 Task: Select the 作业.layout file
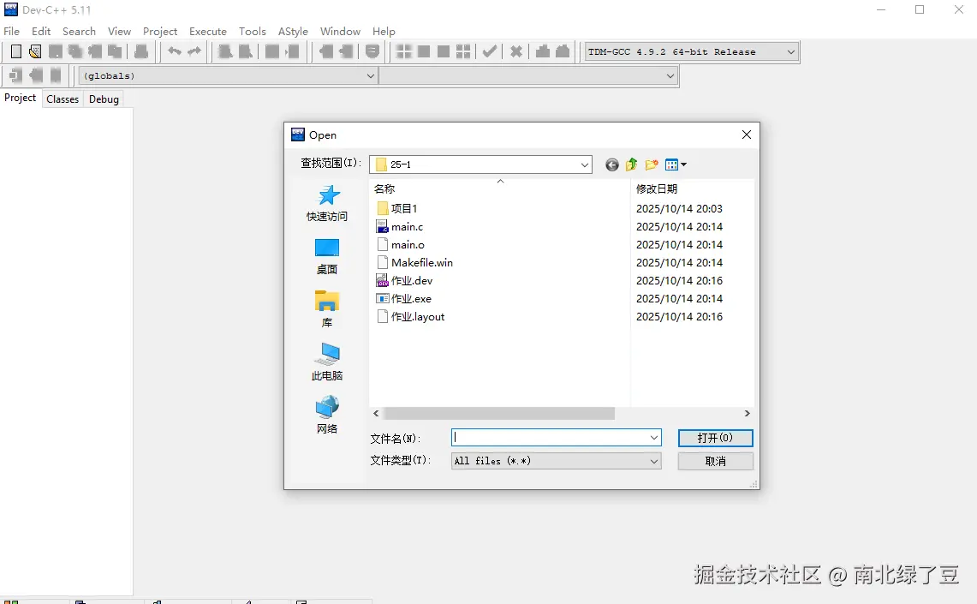[x=411, y=317]
